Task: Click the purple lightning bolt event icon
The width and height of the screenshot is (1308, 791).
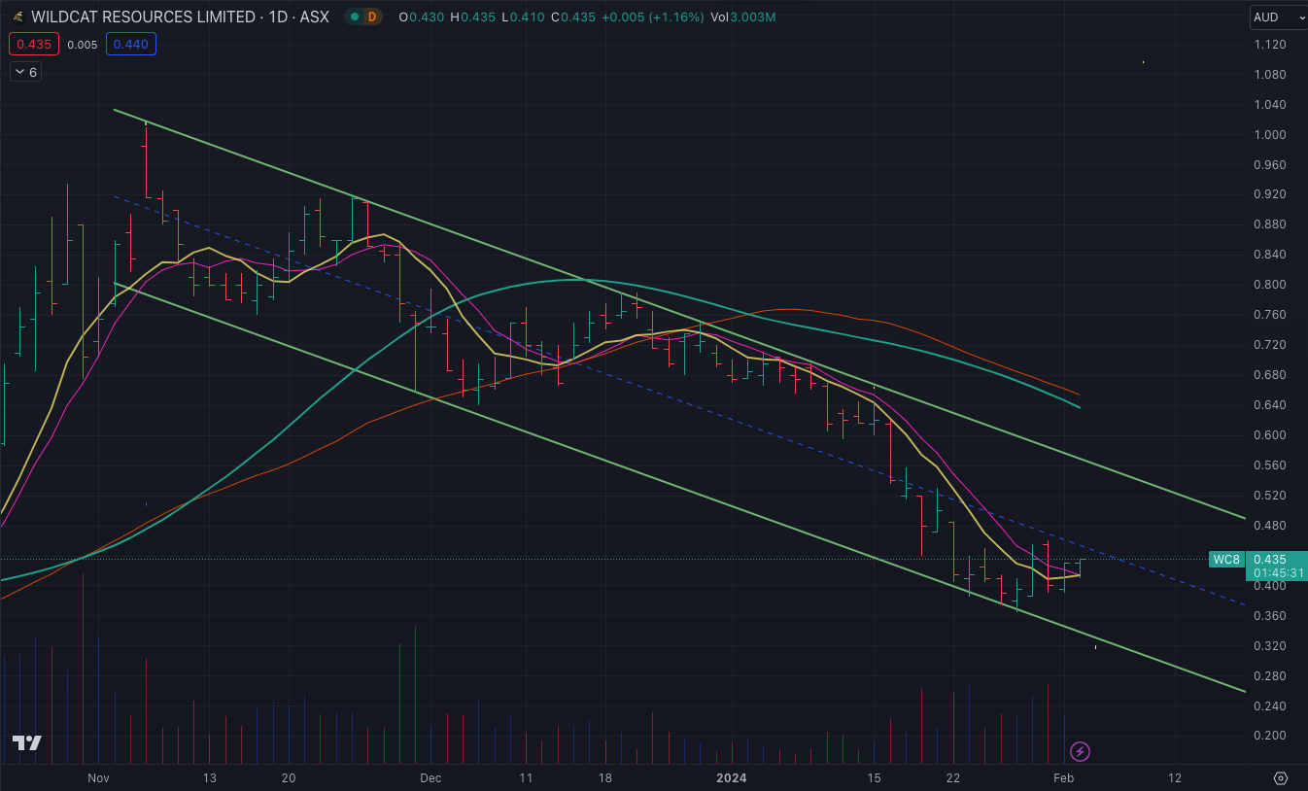Action: tap(1080, 751)
